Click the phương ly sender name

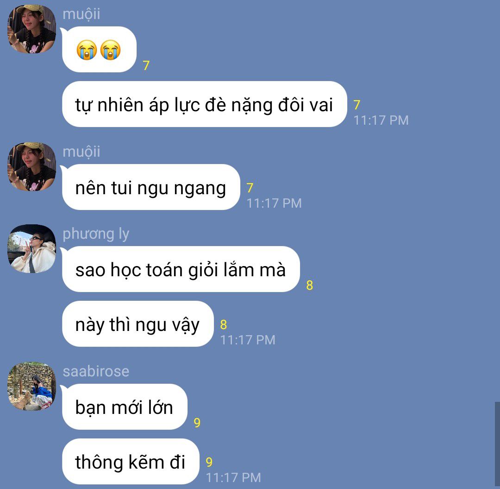click(x=96, y=234)
